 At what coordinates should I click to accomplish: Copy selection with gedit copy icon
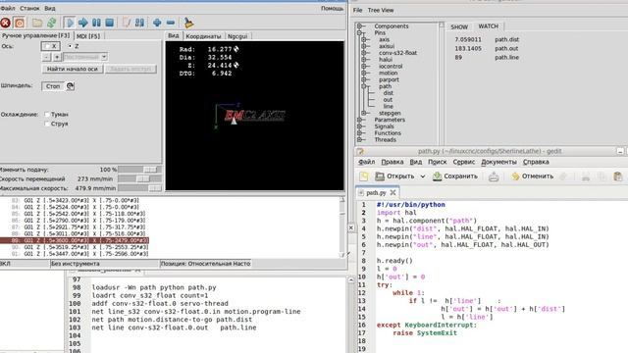[x=602, y=176]
